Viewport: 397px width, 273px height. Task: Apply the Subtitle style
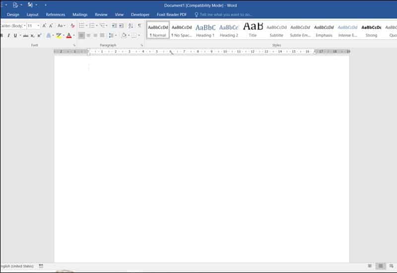276,30
